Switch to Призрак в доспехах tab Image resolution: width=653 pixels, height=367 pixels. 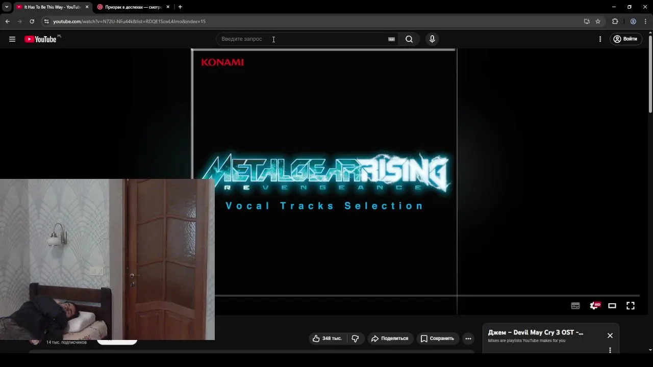130,7
